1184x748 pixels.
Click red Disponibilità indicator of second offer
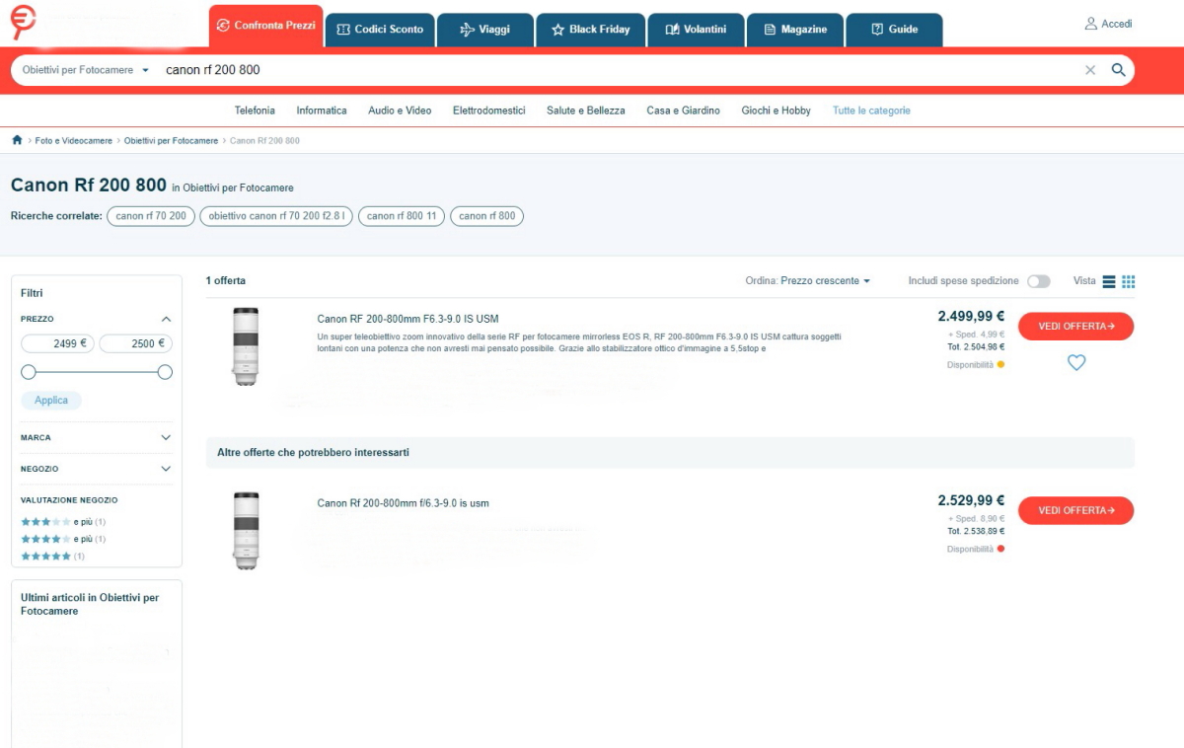(1000, 549)
